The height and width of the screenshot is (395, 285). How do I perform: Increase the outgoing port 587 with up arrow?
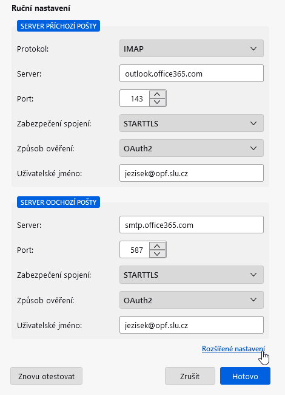tap(157, 246)
